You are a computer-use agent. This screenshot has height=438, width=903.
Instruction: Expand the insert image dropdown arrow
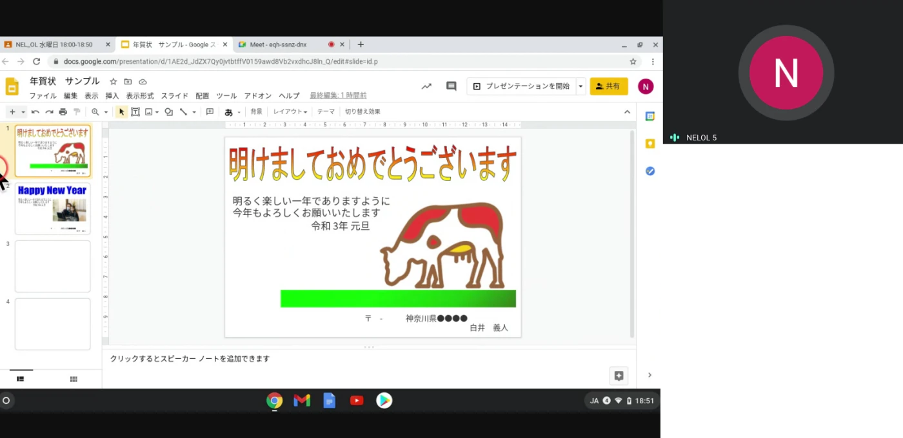[157, 112]
